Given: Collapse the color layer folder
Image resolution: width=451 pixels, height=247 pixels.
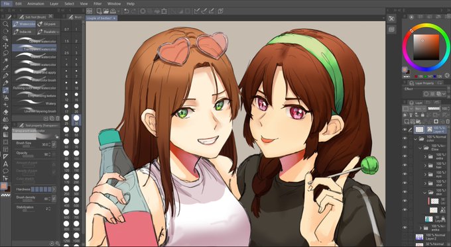Looking at the screenshot, I should [415, 139].
